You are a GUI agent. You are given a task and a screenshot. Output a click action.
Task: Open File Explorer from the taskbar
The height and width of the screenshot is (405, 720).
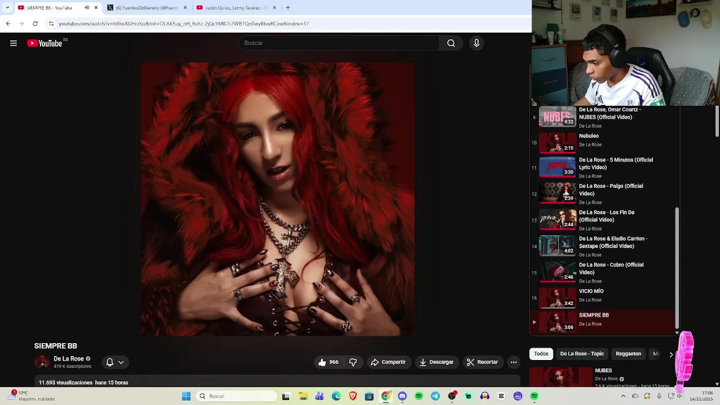tap(303, 396)
